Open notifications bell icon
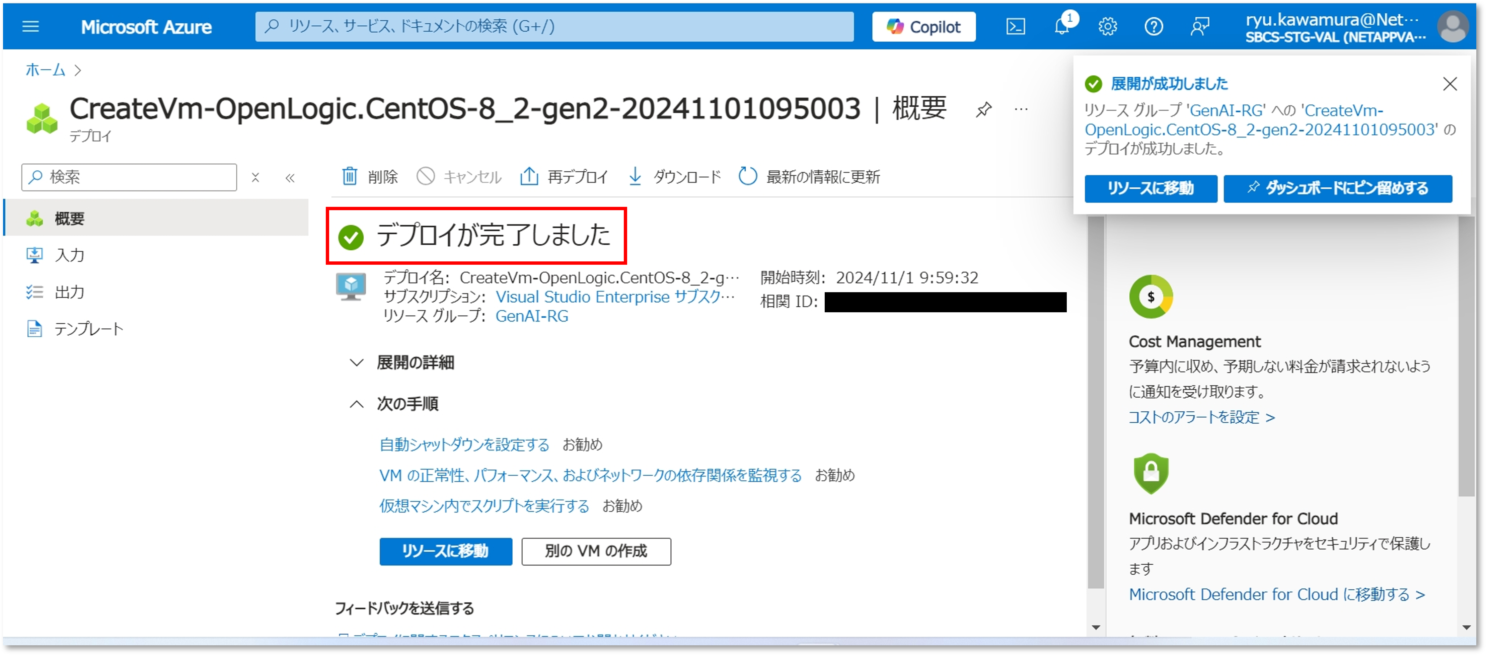Viewport: 1486px width, 655px height. pyautogui.click(x=1061, y=26)
